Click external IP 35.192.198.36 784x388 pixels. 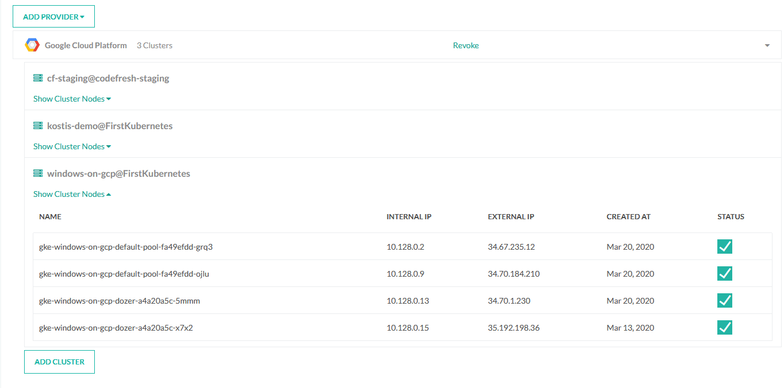click(513, 328)
